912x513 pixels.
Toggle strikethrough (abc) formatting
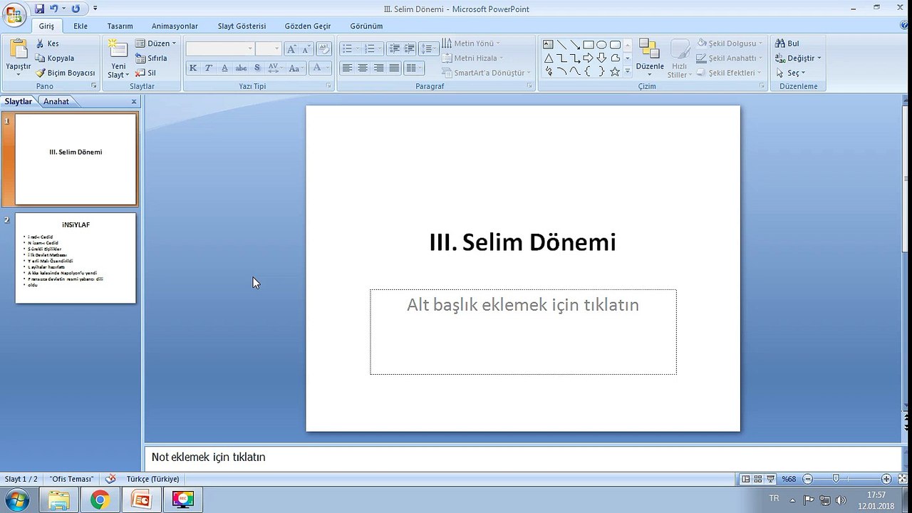[241, 68]
